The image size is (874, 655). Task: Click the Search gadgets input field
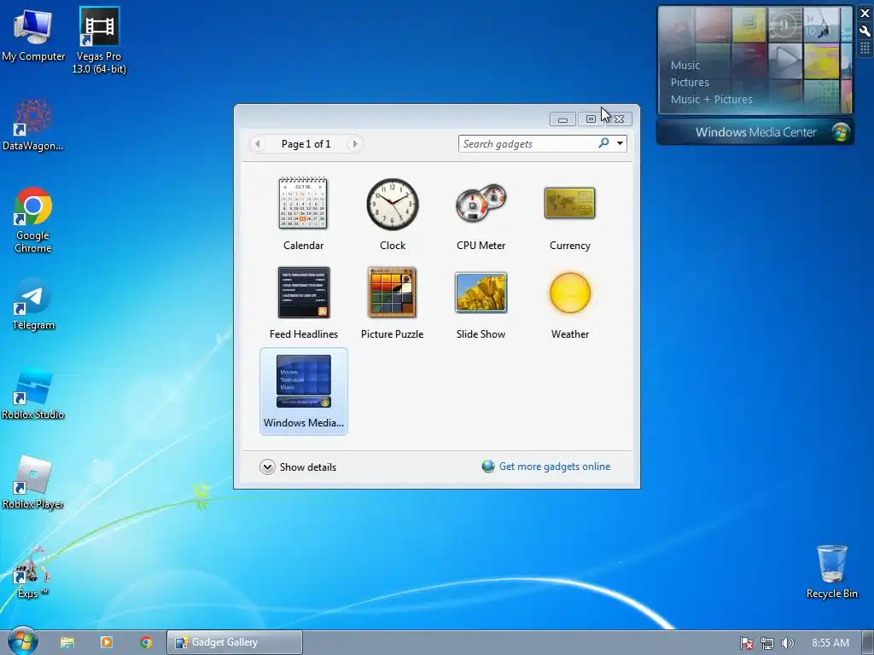tap(527, 143)
